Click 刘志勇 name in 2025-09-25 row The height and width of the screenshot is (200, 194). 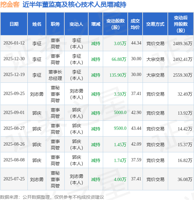tap(37, 94)
